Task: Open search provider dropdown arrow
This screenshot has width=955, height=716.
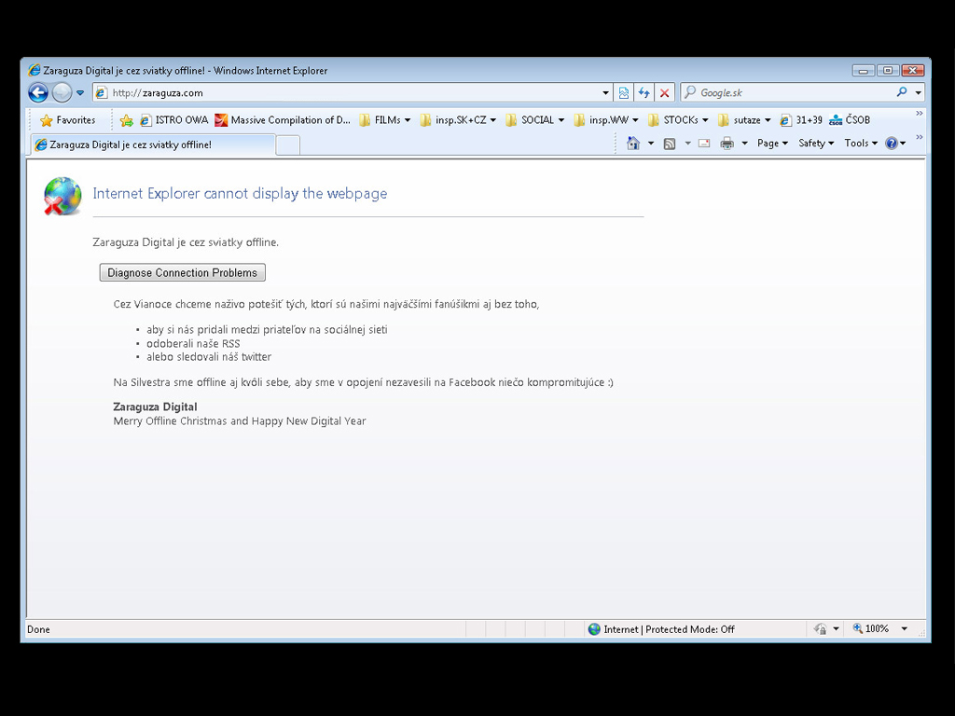Action: pos(918,93)
